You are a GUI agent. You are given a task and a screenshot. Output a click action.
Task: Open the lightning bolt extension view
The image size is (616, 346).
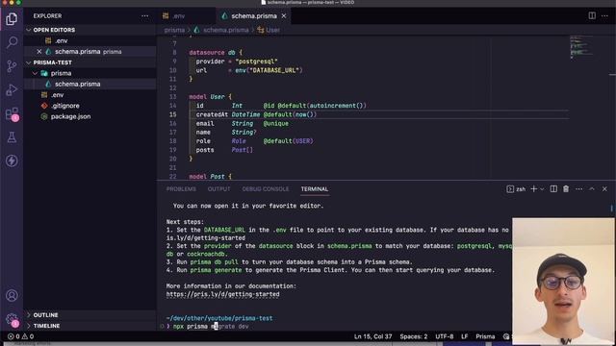[12, 161]
